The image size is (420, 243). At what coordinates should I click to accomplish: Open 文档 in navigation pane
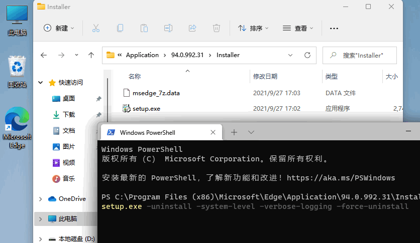[x=69, y=131]
